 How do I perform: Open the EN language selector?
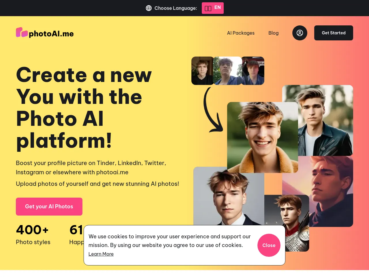213,8
